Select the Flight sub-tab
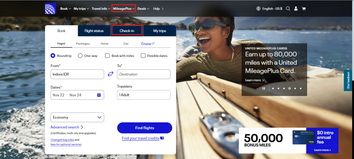This screenshot has width=354, height=159. pyautogui.click(x=61, y=44)
